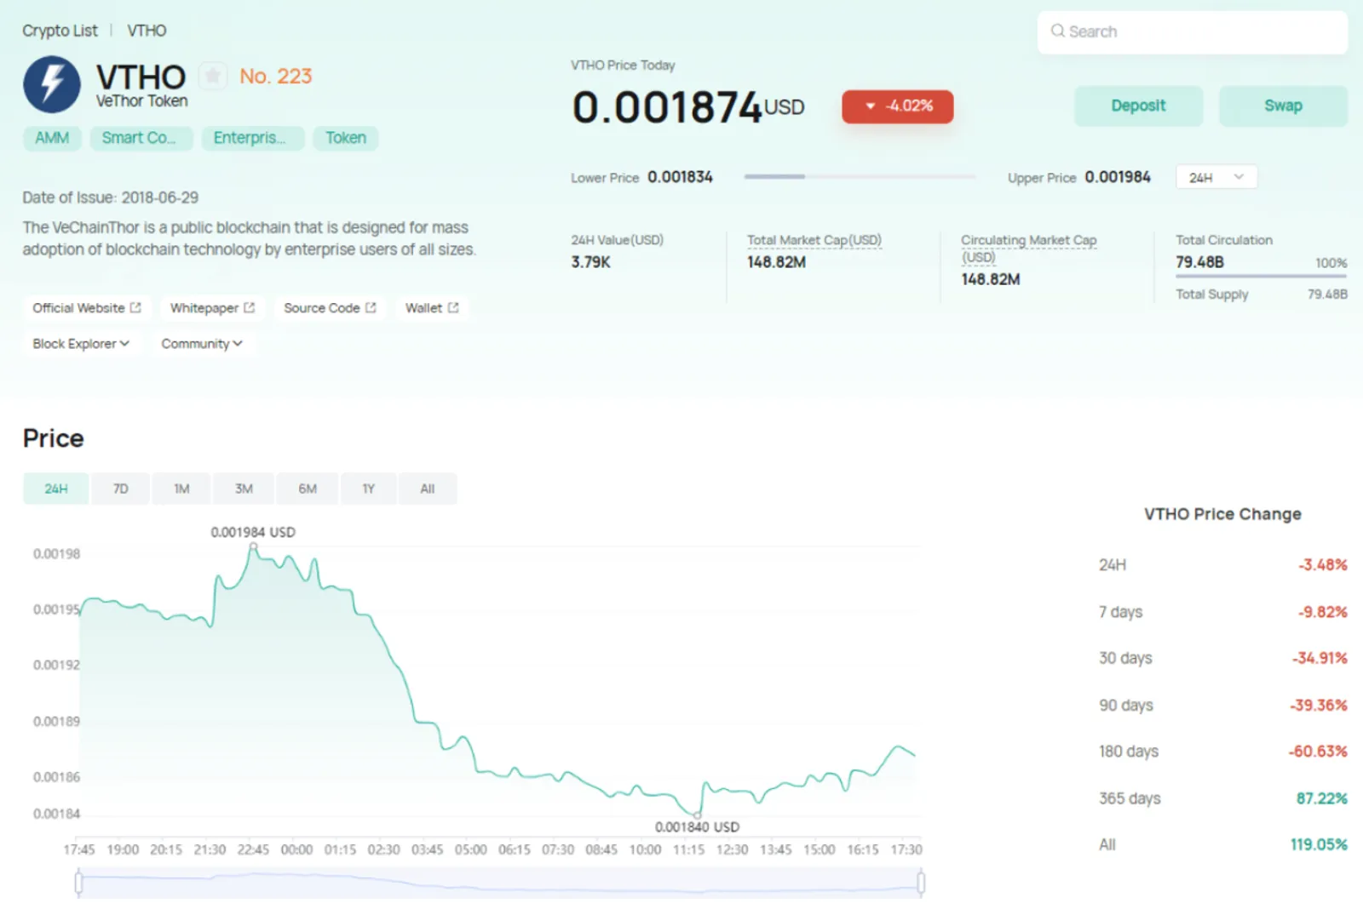1363x909 pixels.
Task: Toggle the favorite star next to VTHO
Action: click(213, 76)
